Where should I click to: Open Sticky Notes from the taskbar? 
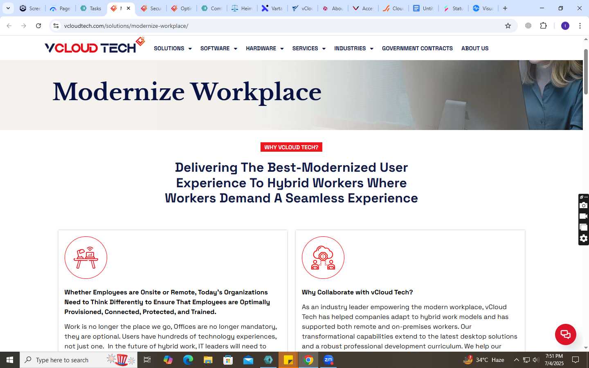pyautogui.click(x=288, y=360)
